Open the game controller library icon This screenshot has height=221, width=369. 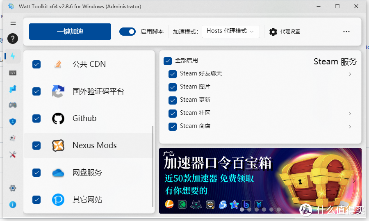coord(13,105)
